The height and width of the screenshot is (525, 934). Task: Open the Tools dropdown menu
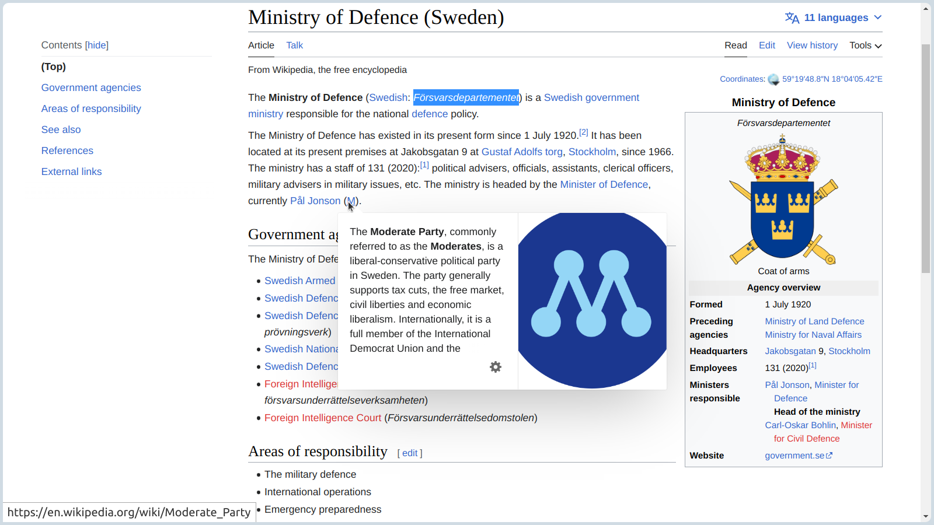point(865,45)
